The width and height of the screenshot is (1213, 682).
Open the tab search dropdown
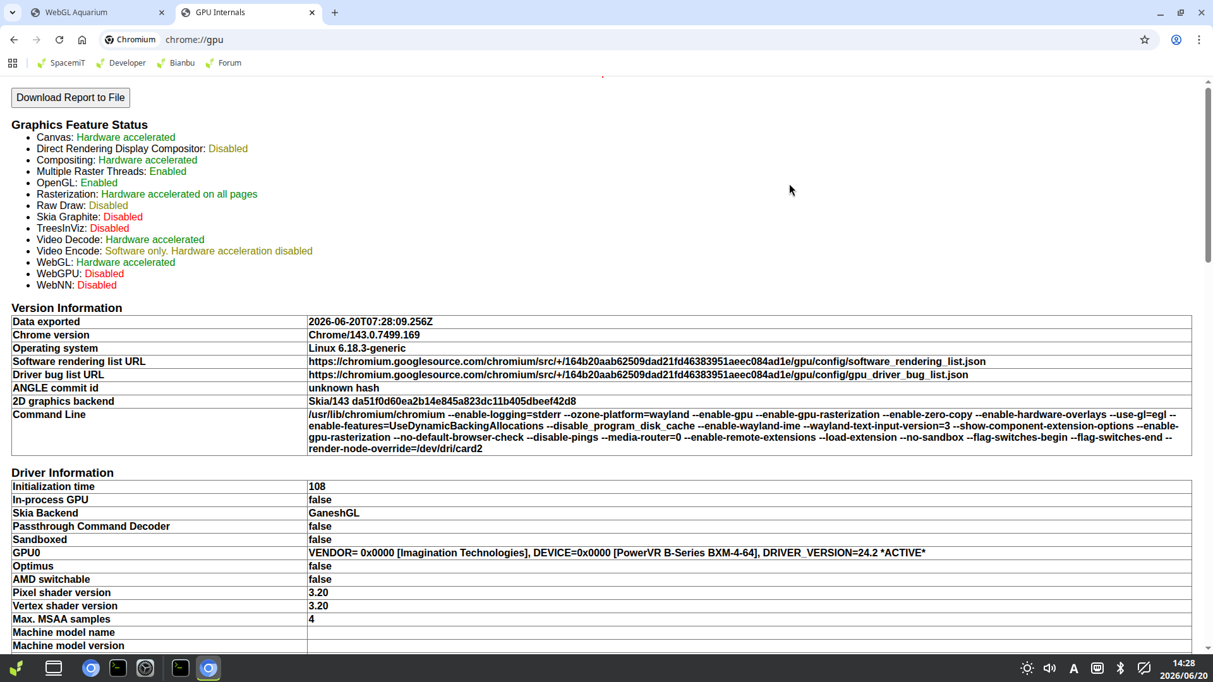tap(12, 13)
